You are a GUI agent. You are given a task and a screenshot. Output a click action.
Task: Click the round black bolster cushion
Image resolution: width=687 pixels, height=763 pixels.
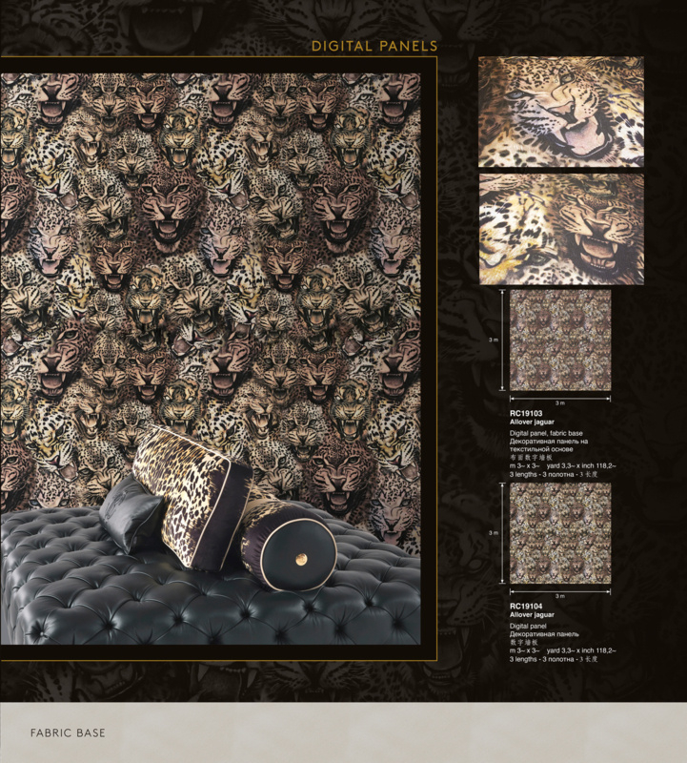(x=290, y=546)
